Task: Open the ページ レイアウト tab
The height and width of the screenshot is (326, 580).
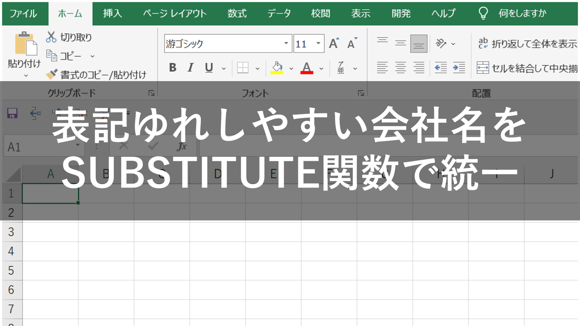Action: coord(175,13)
